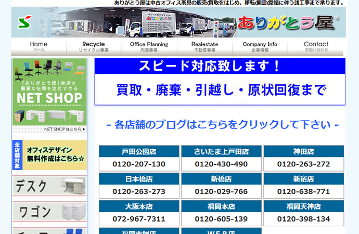Open the Recycle リサイクル事業 menu

pyautogui.click(x=94, y=47)
